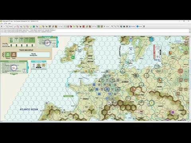Click the Areas button with the blue hexagon
This screenshot has height=143, width=191.
139,27
